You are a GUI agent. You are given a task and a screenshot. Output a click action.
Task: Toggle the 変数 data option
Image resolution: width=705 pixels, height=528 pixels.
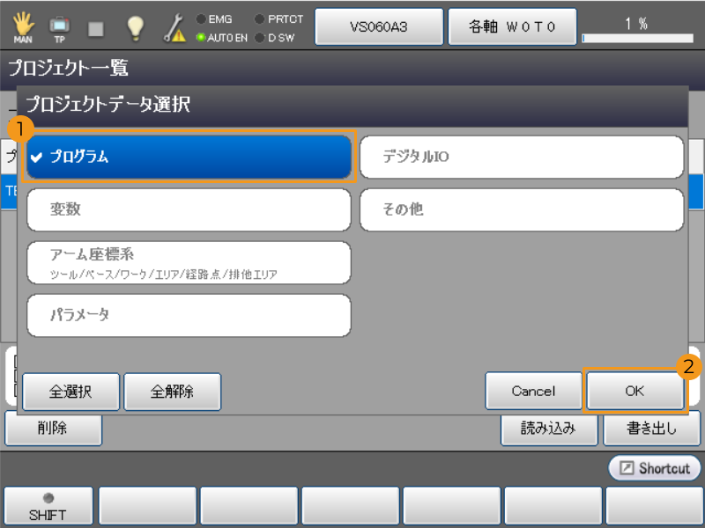point(189,210)
